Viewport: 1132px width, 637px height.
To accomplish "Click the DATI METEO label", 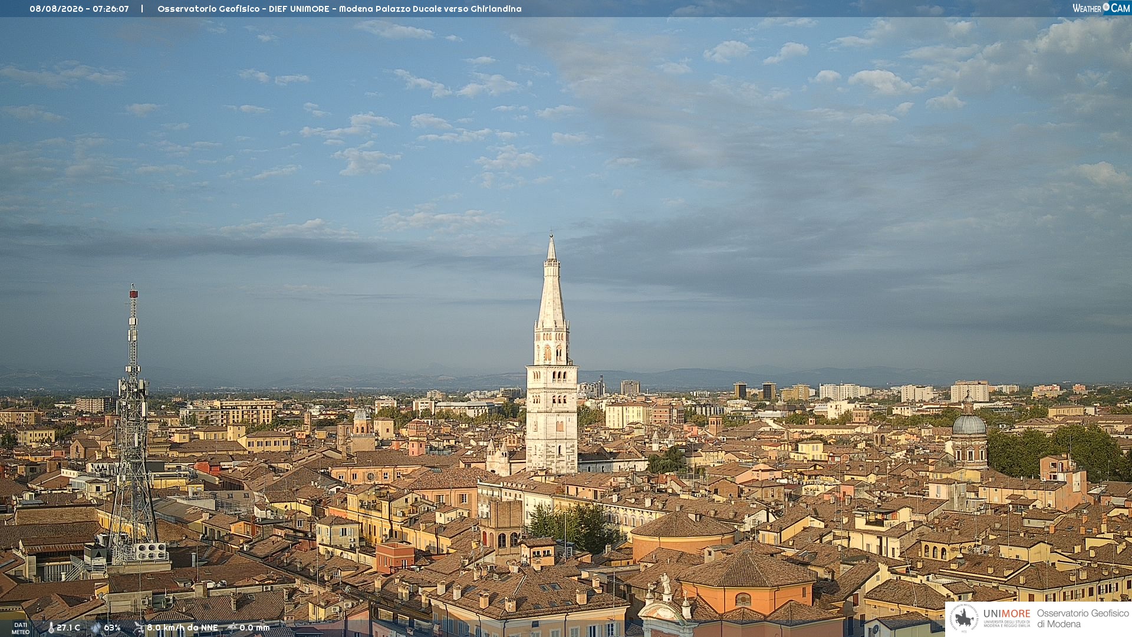I will (21, 628).
